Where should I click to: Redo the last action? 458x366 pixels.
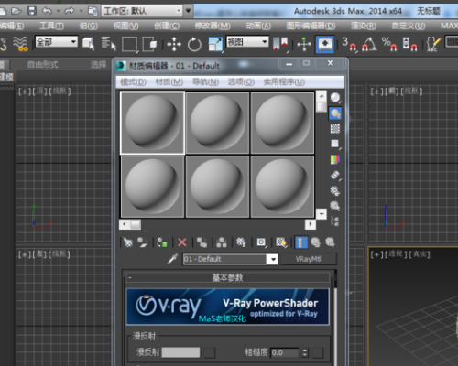pyautogui.click(x=70, y=11)
